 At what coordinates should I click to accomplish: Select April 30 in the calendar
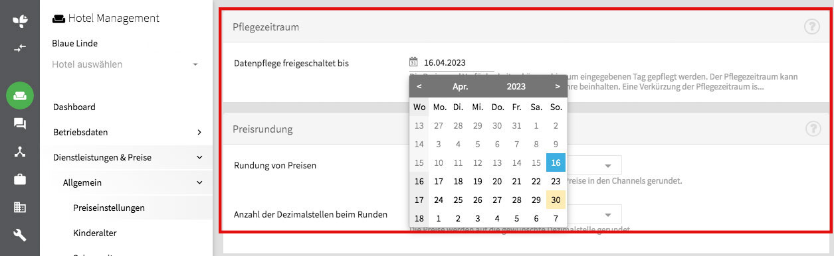(556, 200)
